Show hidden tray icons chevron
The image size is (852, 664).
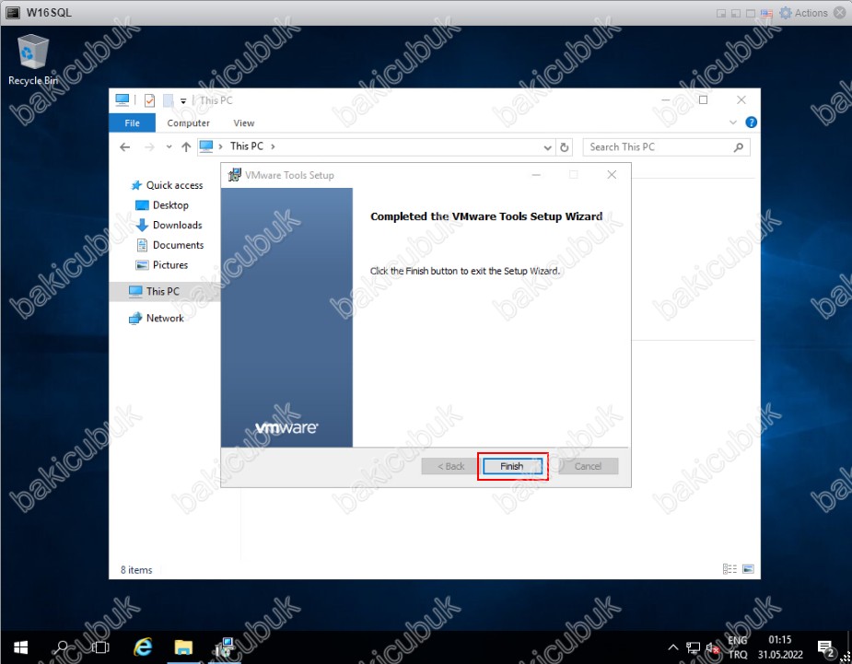[673, 647]
